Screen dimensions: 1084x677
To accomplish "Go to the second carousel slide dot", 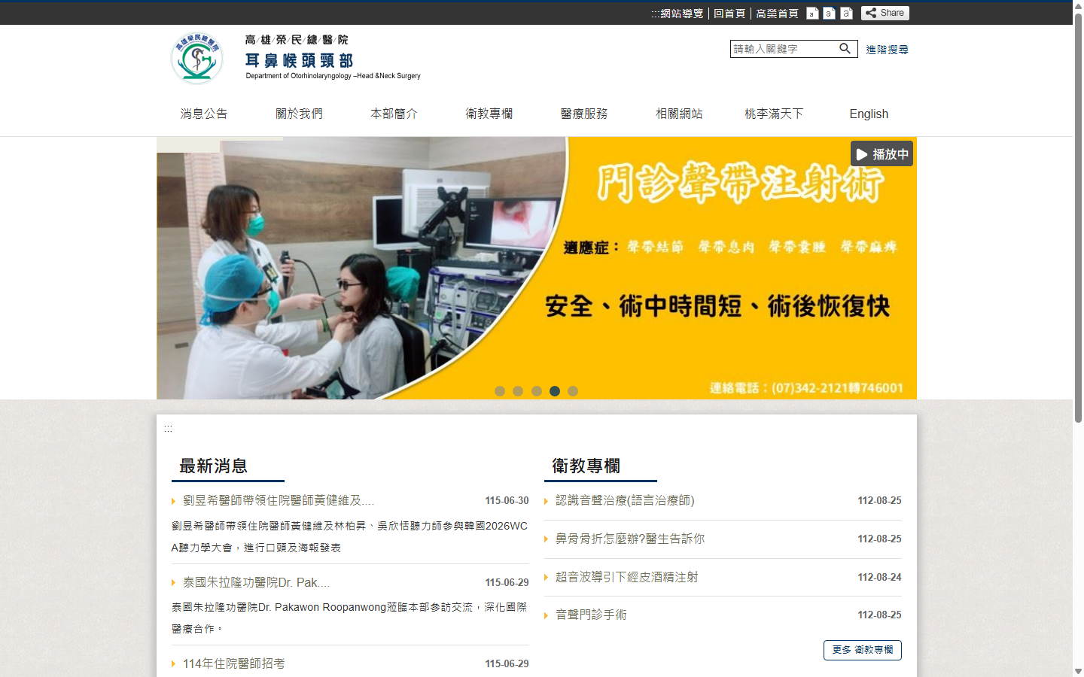I will click(x=518, y=391).
